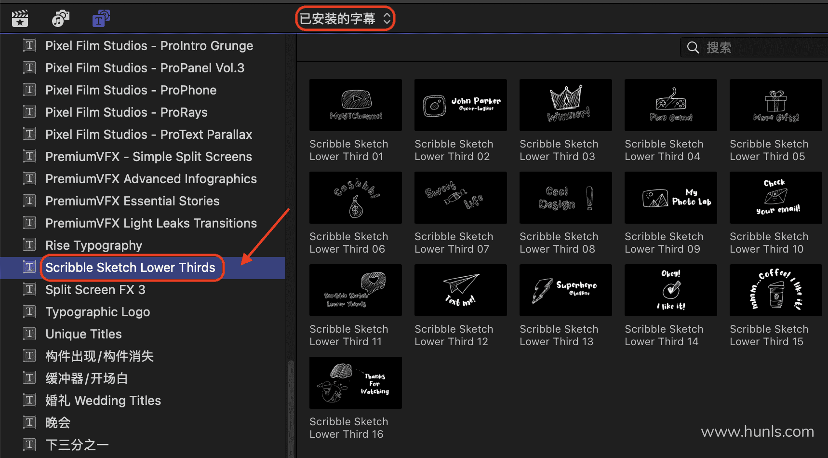Pick the Scribble Sketch Lower Third 09 thumbnail
Screen dimensions: 828x458
tap(670, 198)
